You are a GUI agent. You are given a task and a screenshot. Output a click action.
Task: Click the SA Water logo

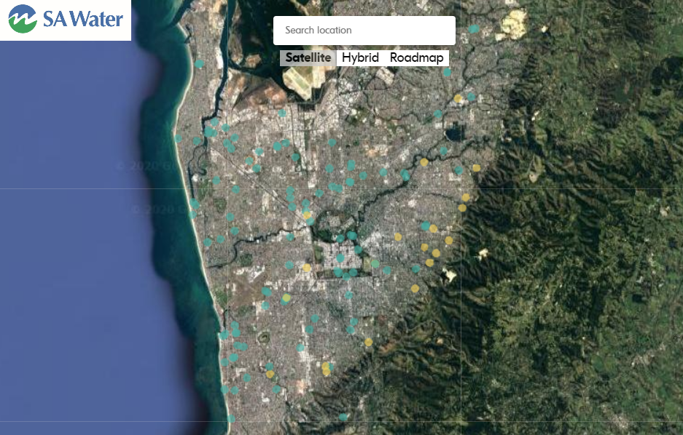tap(66, 20)
